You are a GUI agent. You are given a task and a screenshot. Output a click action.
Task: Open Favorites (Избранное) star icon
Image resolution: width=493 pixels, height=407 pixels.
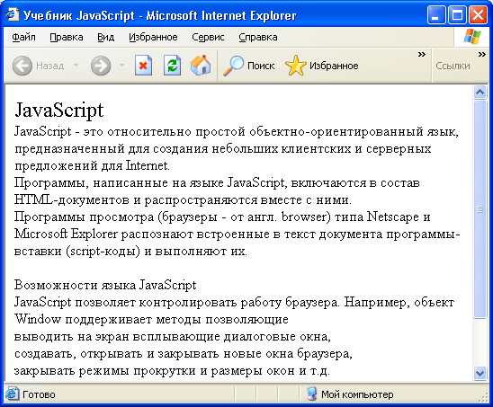tap(296, 66)
